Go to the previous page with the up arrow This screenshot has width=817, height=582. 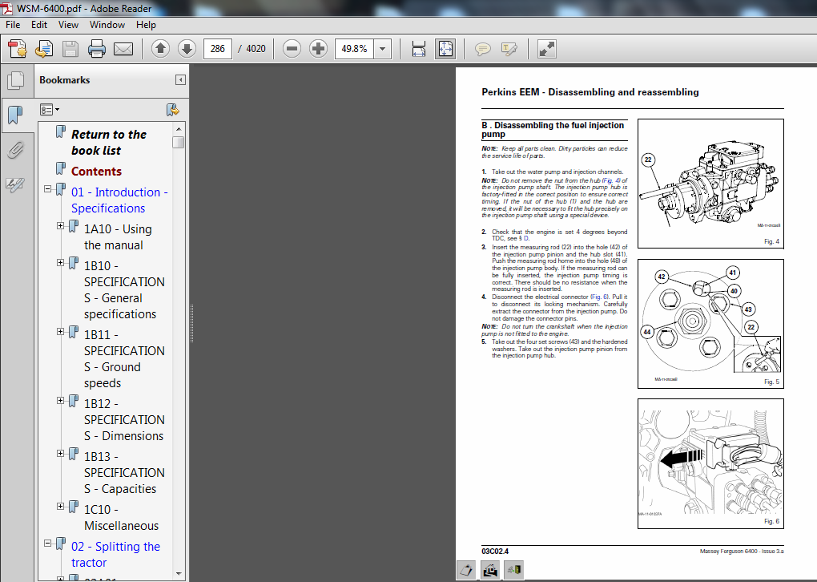tap(160, 49)
